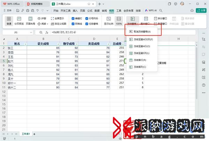209x141 pixels.
Task: Switch to Page Layout (页面布局) view
Action: pos(30,21)
